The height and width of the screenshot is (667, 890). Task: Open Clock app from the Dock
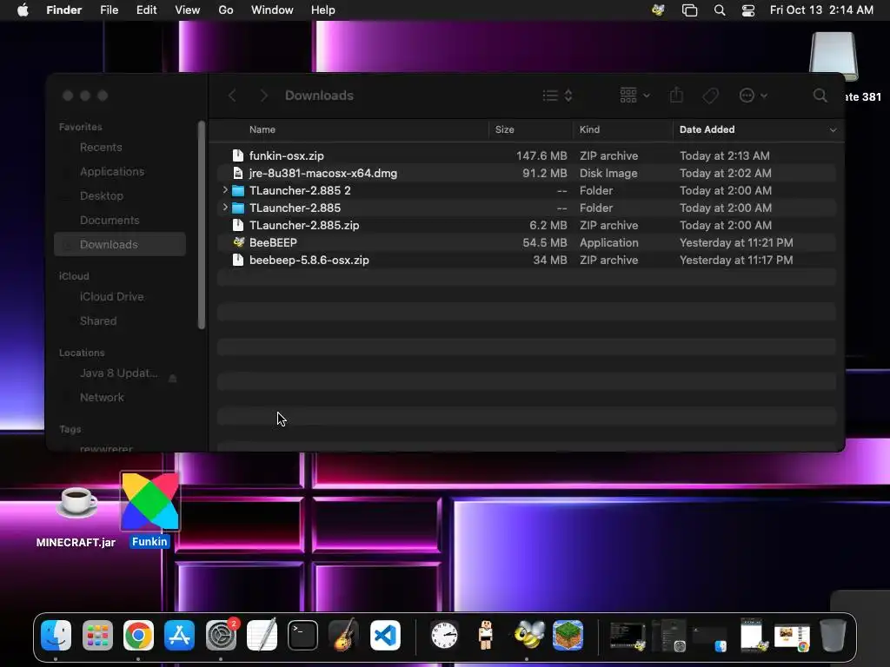coord(444,635)
